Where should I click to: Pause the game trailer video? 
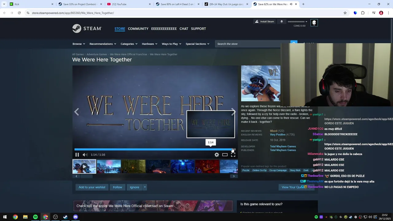point(77,155)
